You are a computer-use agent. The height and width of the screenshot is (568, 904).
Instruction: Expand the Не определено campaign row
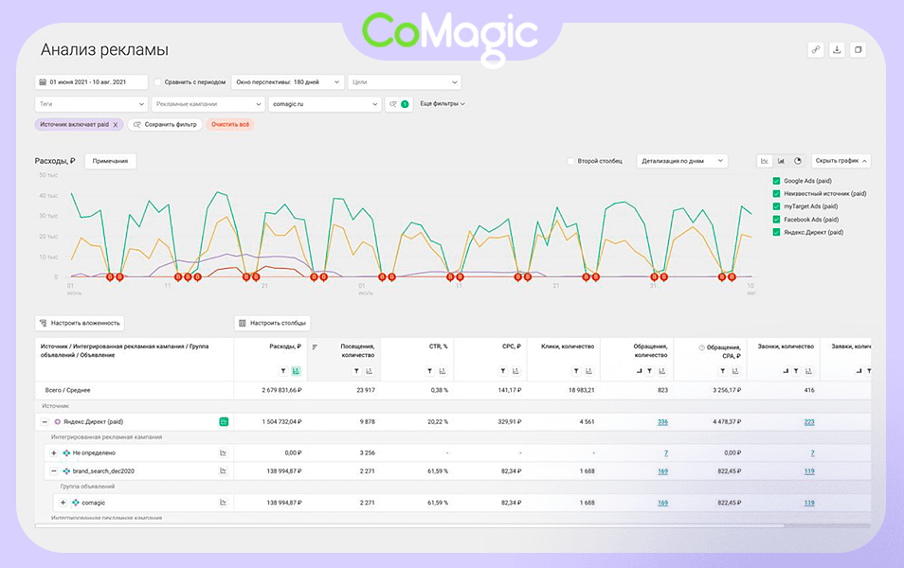pos(54,453)
